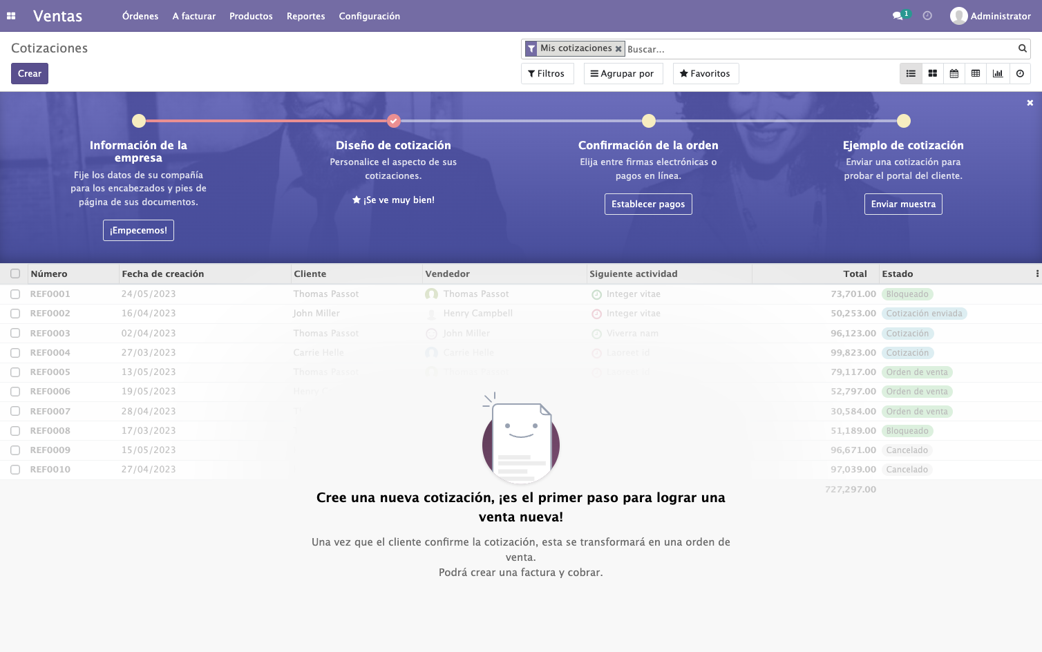Click the Bloqueado status badge of REF0008
The height and width of the screenshot is (652, 1042).
point(907,431)
